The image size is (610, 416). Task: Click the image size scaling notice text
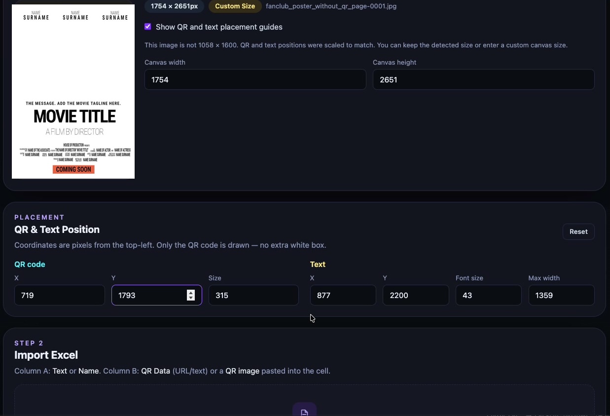click(x=356, y=45)
